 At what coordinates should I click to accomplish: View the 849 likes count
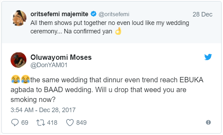click(81, 123)
